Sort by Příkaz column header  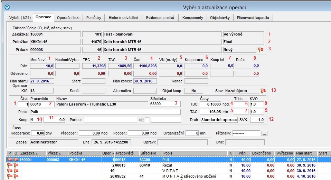click(57, 153)
